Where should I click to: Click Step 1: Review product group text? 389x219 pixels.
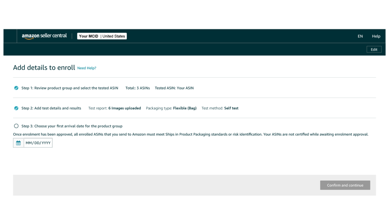(x=70, y=88)
